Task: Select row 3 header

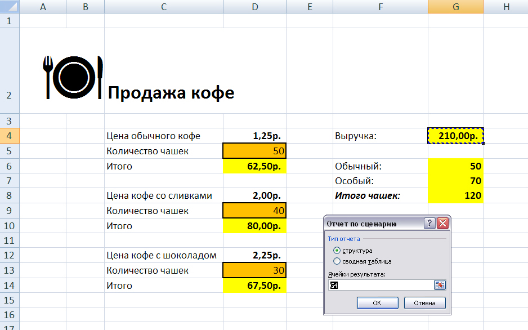Action: (x=10, y=121)
